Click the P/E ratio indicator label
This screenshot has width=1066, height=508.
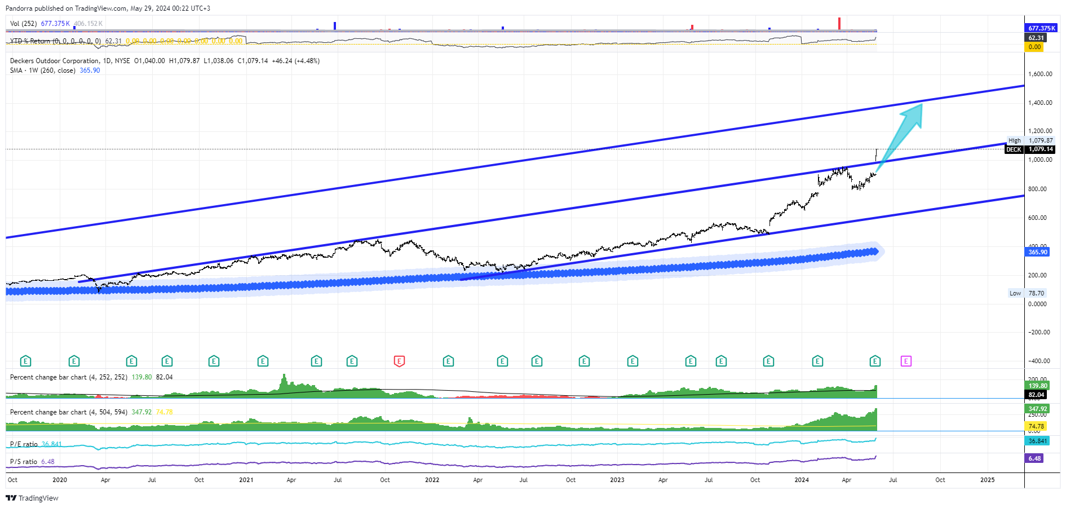pyautogui.click(x=24, y=444)
